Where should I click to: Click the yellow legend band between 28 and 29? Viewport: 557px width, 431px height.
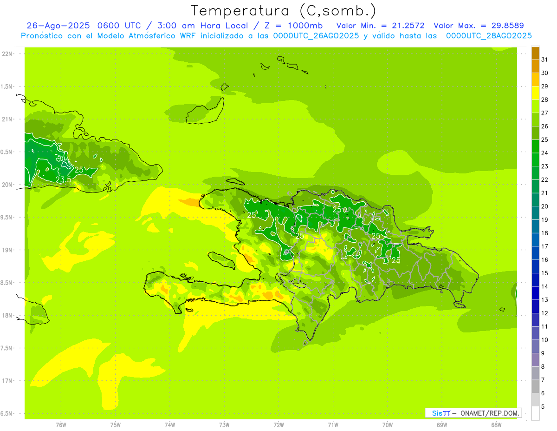(535, 93)
